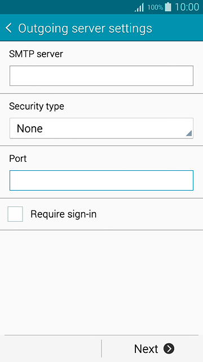
Task: Tap the blank area below Require sign-in
Action: 101,282
